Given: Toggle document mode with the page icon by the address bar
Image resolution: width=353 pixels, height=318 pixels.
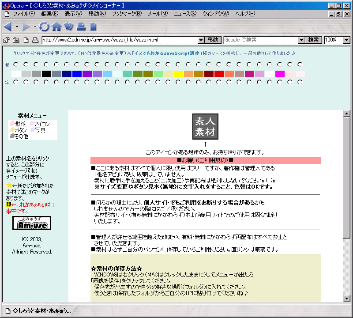Looking at the screenshot, I should coord(26,40).
